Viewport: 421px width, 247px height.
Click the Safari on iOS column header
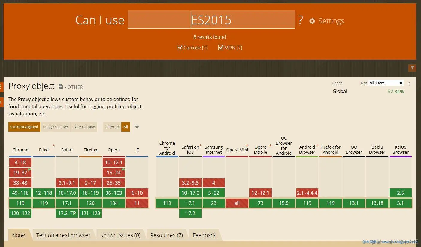pyautogui.click(x=190, y=150)
